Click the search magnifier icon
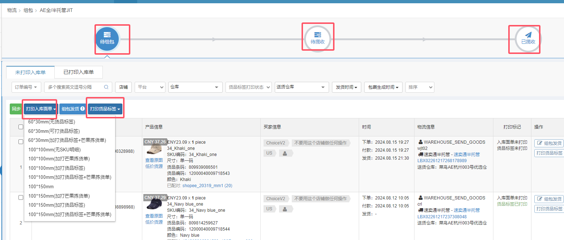The height and width of the screenshot is (240, 564). [x=106, y=87]
